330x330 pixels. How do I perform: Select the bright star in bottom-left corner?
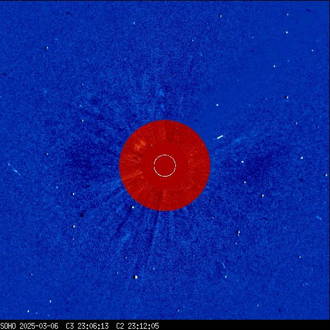tap(28, 311)
